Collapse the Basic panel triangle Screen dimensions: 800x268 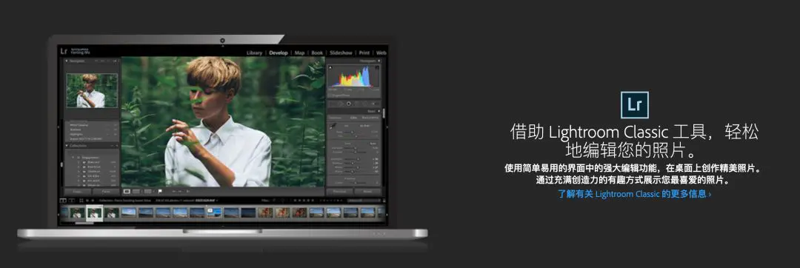[379, 111]
